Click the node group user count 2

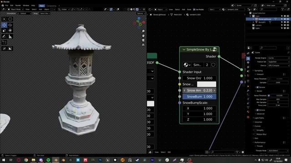point(207,65)
